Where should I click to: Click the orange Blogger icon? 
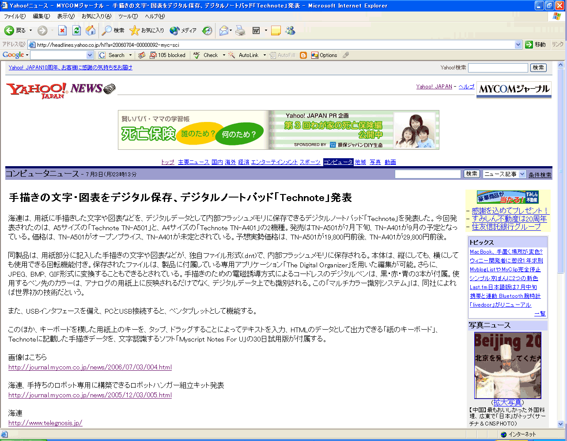pyautogui.click(x=303, y=55)
